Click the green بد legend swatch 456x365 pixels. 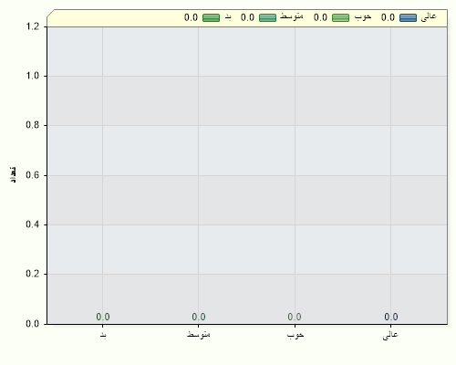tap(211, 17)
